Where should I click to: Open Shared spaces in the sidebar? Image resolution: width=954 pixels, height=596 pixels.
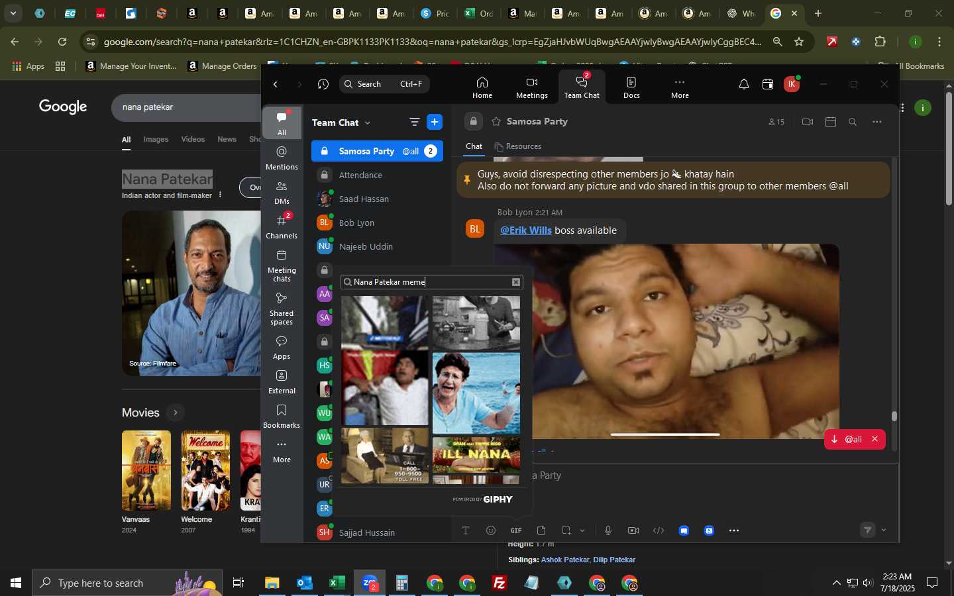[x=282, y=309]
